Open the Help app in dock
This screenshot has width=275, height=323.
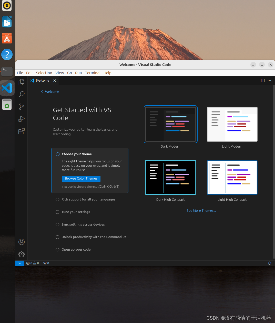(x=7, y=54)
